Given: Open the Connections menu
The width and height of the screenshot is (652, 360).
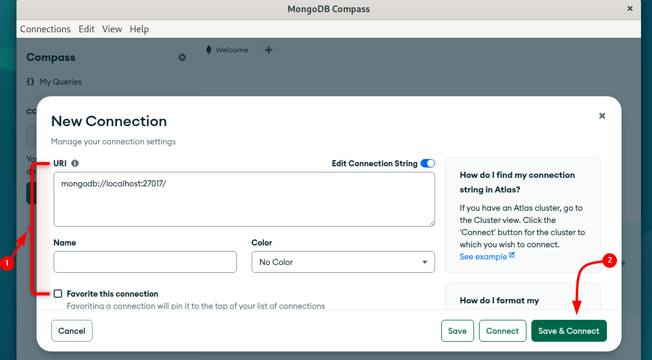Looking at the screenshot, I should coord(45,29).
